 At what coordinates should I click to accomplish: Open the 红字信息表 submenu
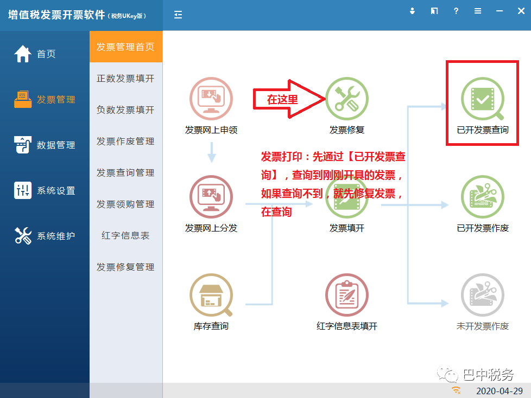coord(126,235)
